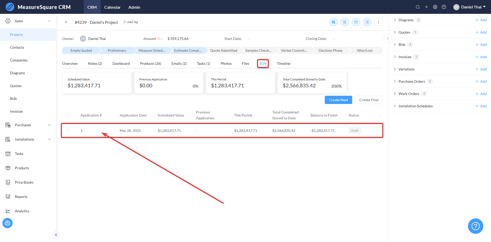Expand the Work Orders panel section
Viewport: 491px width, 242px height.
[395, 94]
